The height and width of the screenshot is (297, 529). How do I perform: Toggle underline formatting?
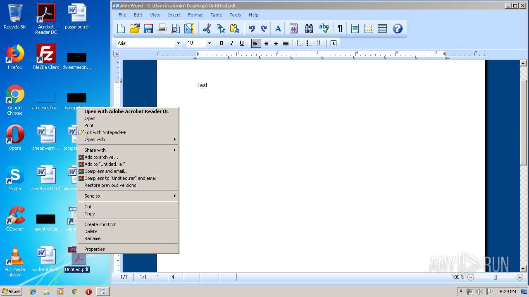[242, 43]
